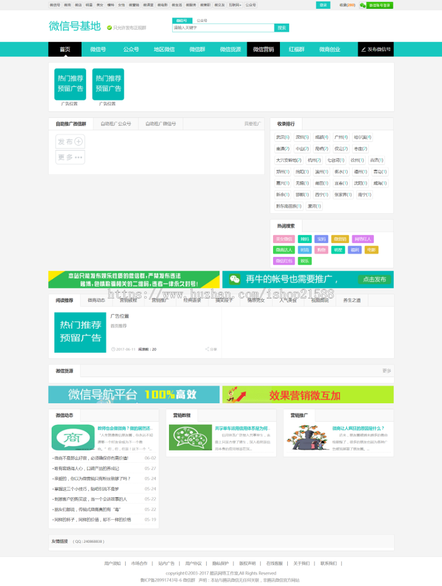Click the WeChat logo login button

tap(376, 5)
